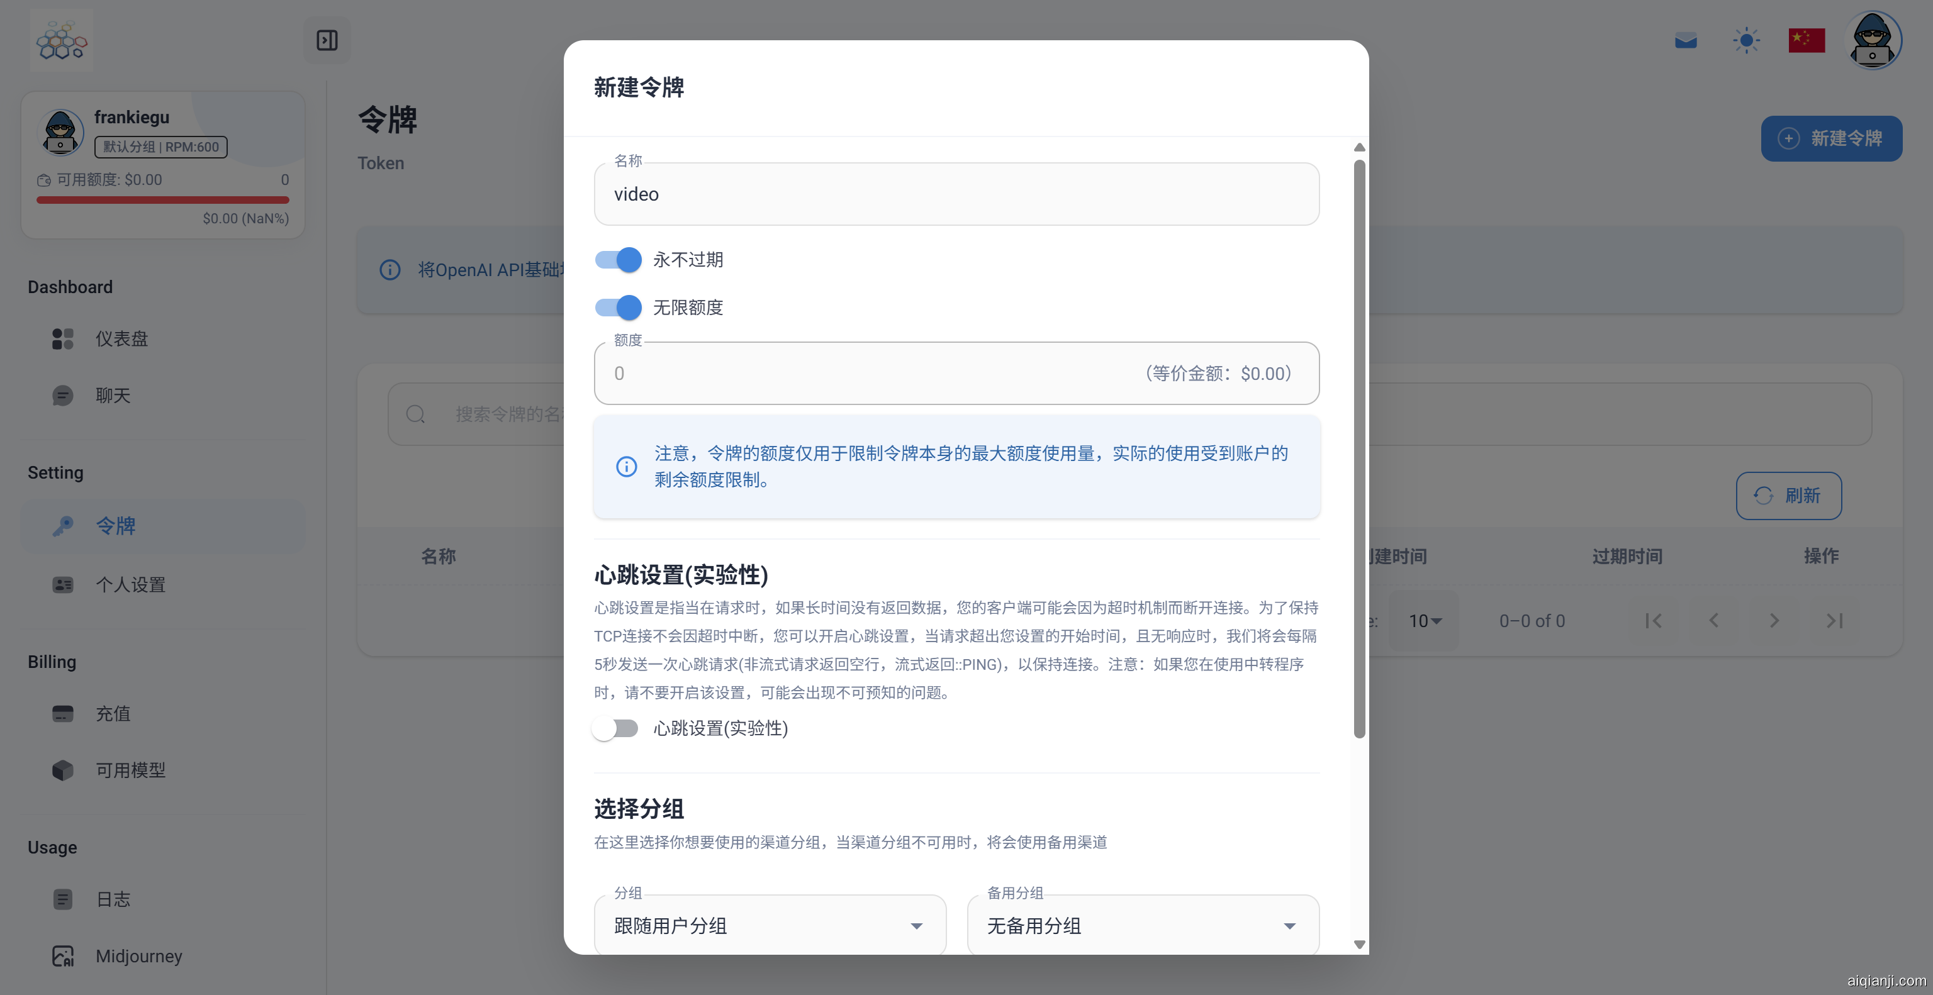Collapse the sidebar using the panel icon
Image resolution: width=1933 pixels, height=995 pixels.
click(x=327, y=40)
